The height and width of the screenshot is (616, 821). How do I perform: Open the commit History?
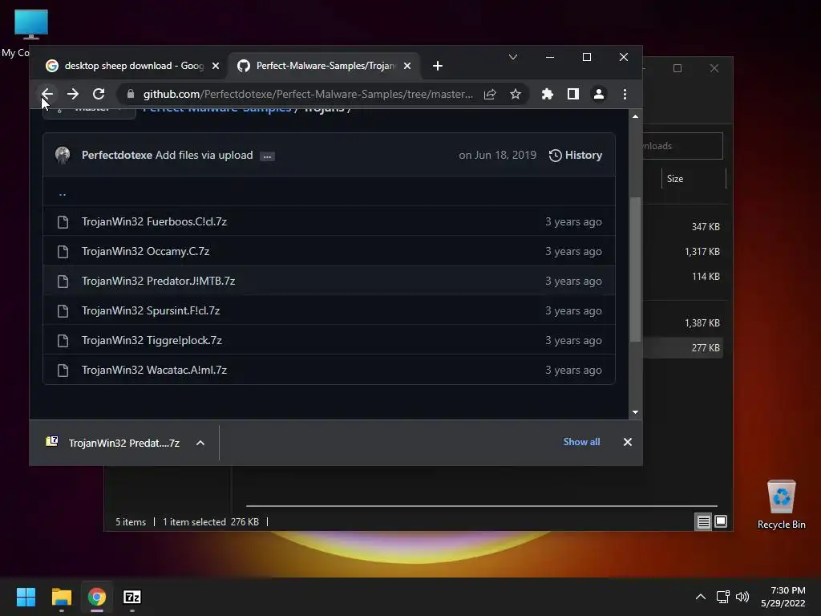pyautogui.click(x=576, y=156)
